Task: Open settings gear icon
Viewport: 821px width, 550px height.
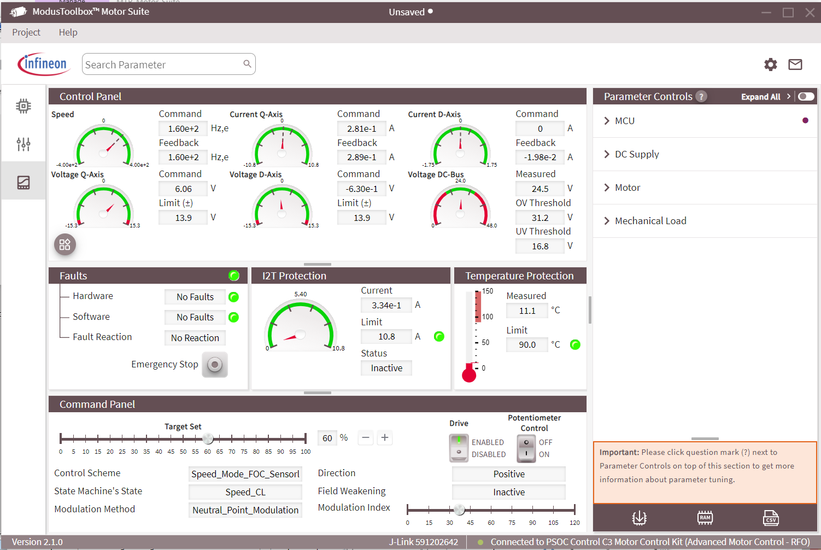Action: pyautogui.click(x=771, y=65)
